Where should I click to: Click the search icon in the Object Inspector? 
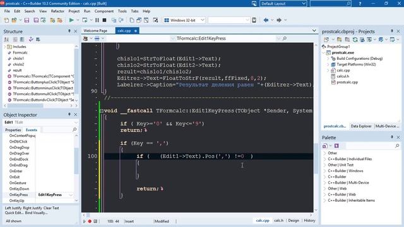click(x=74, y=129)
